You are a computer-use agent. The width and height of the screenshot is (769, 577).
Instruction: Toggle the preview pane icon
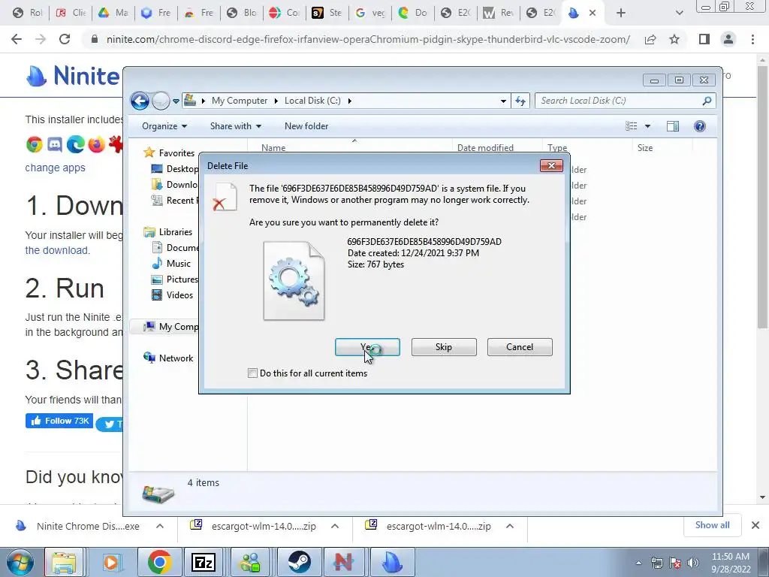tap(673, 126)
